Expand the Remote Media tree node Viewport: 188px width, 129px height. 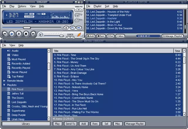click(4, 81)
